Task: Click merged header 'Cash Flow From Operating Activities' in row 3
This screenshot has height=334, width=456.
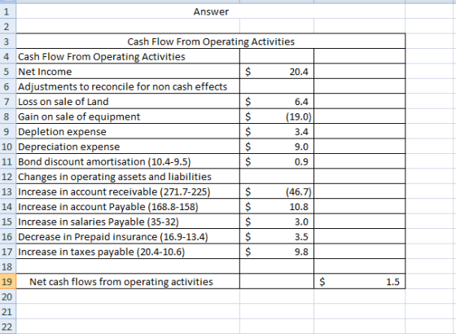Action: 211,42
